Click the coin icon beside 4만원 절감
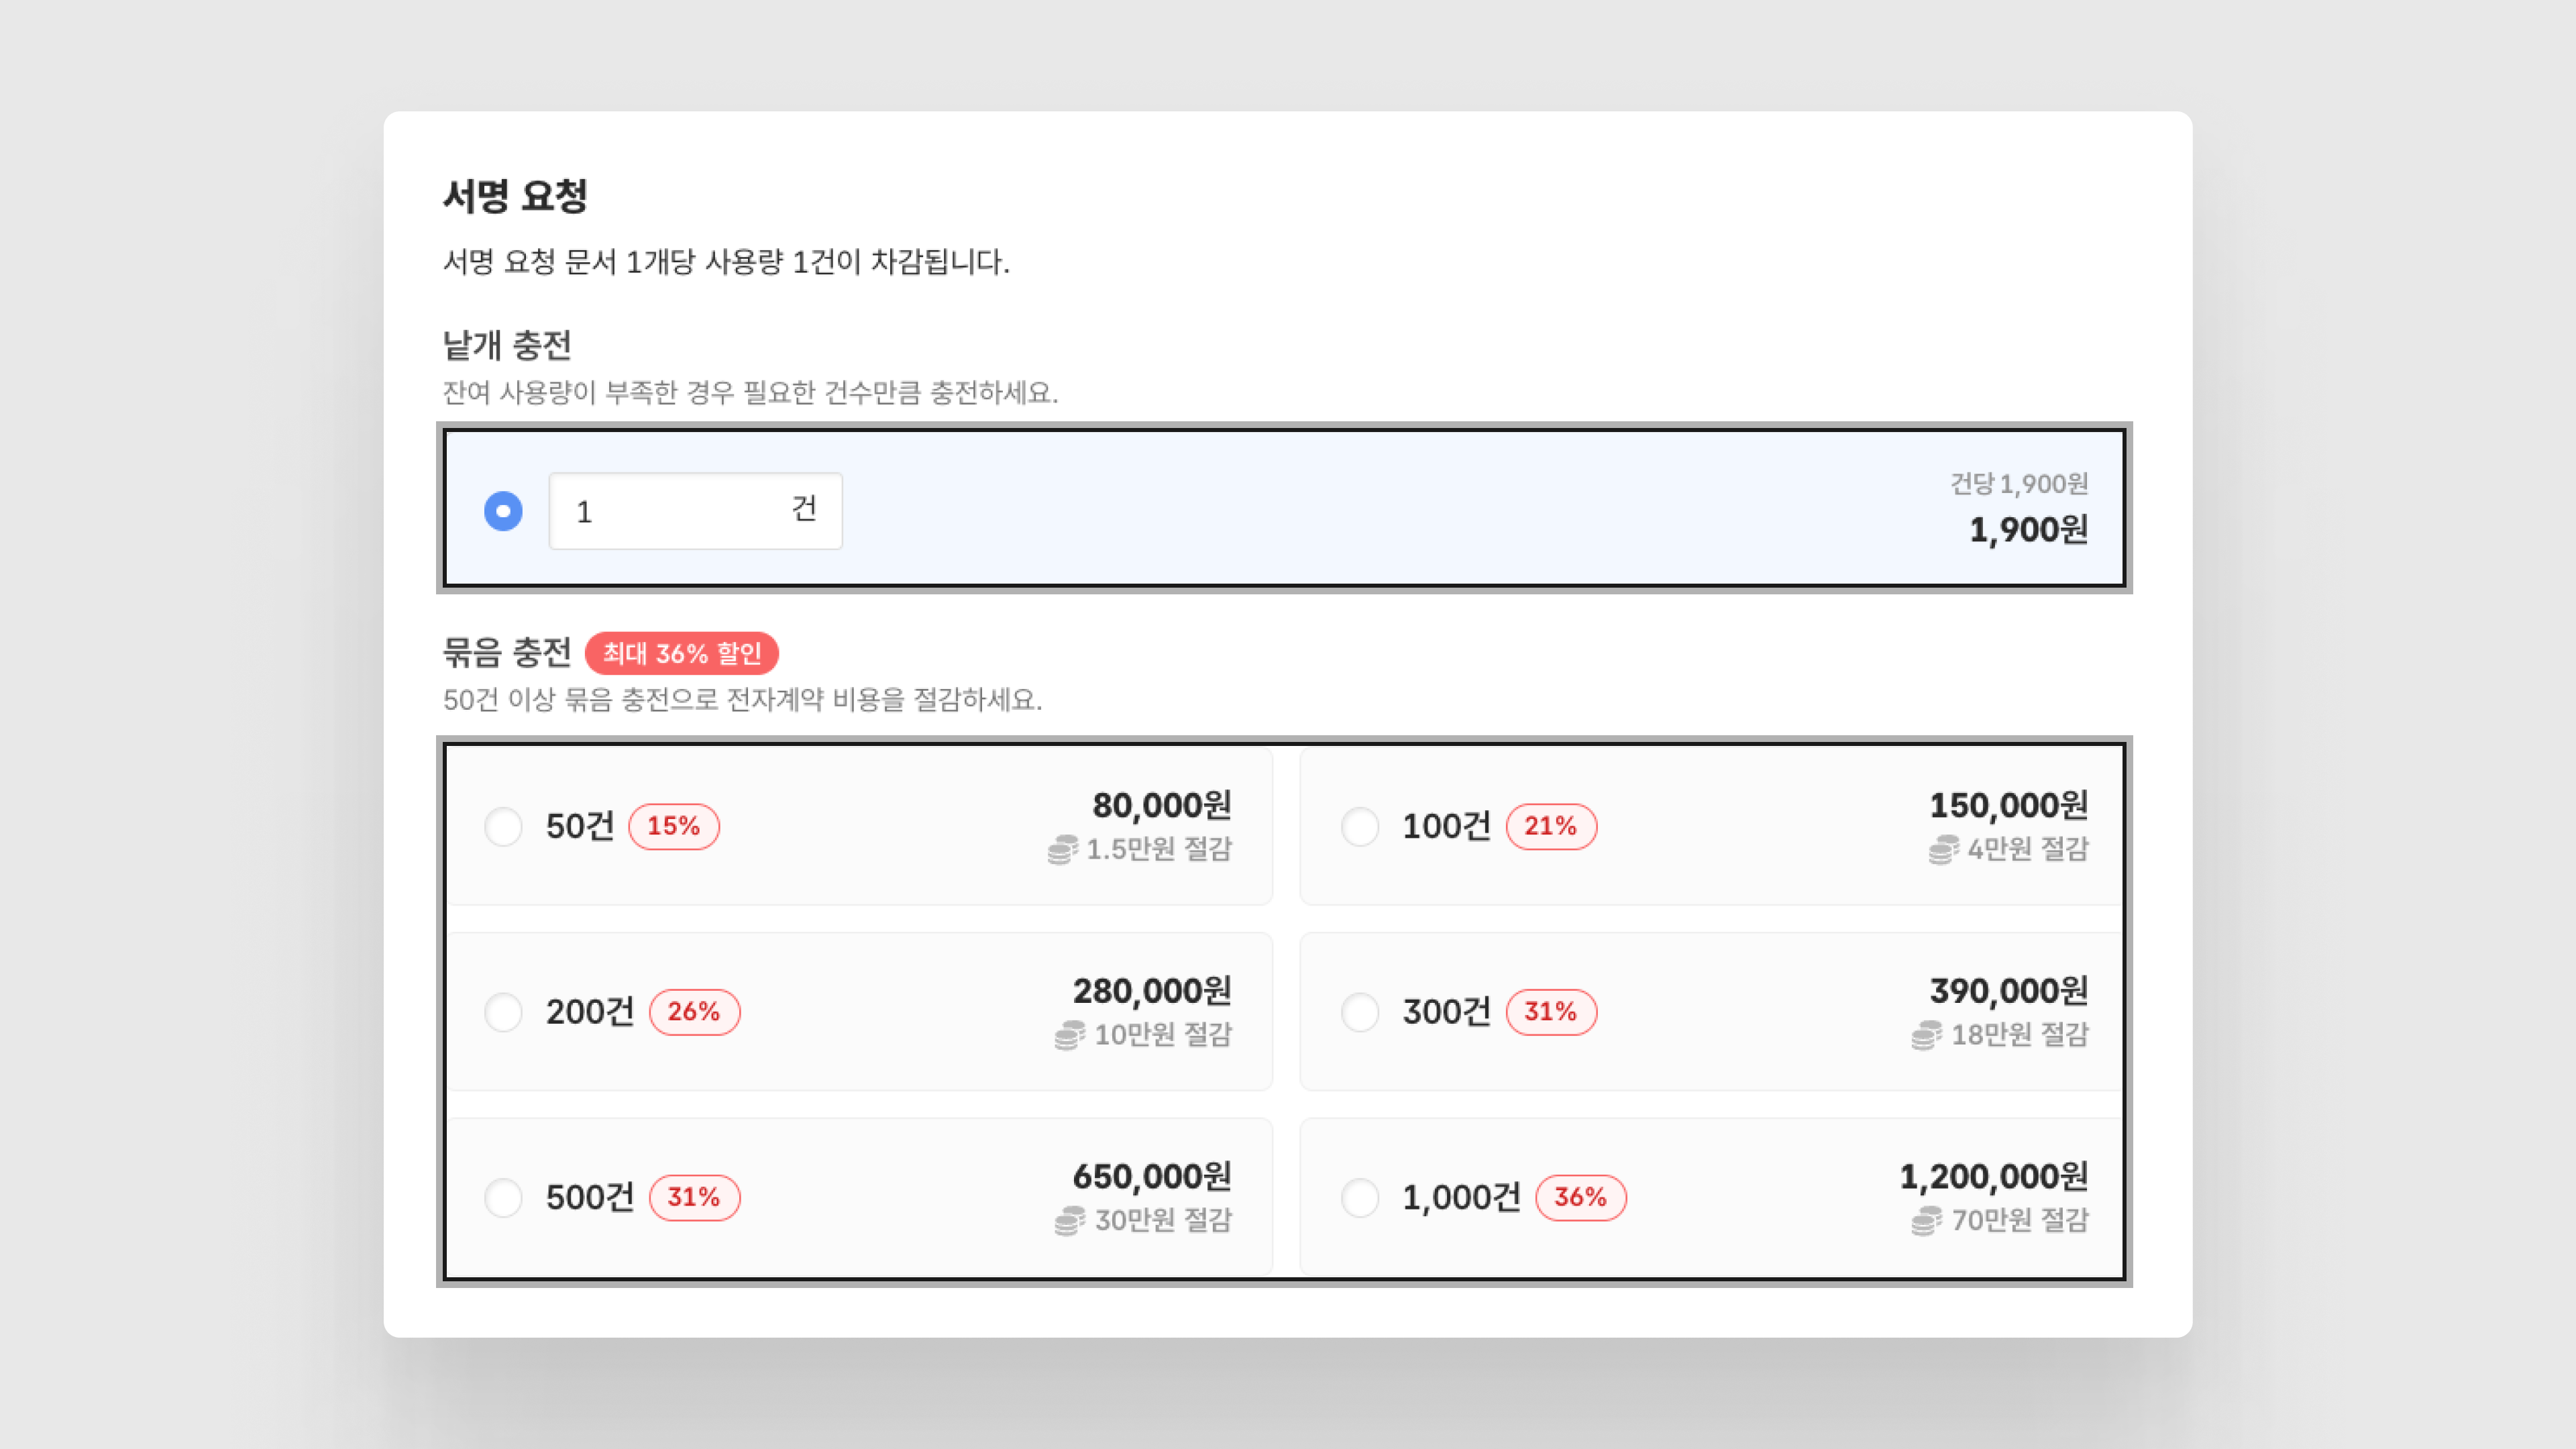Screen dimensions: 2576x1449 1943,849
